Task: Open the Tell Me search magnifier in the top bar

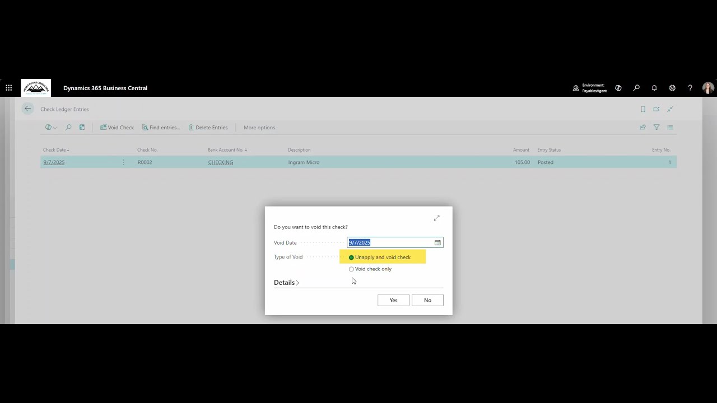Action: point(636,88)
